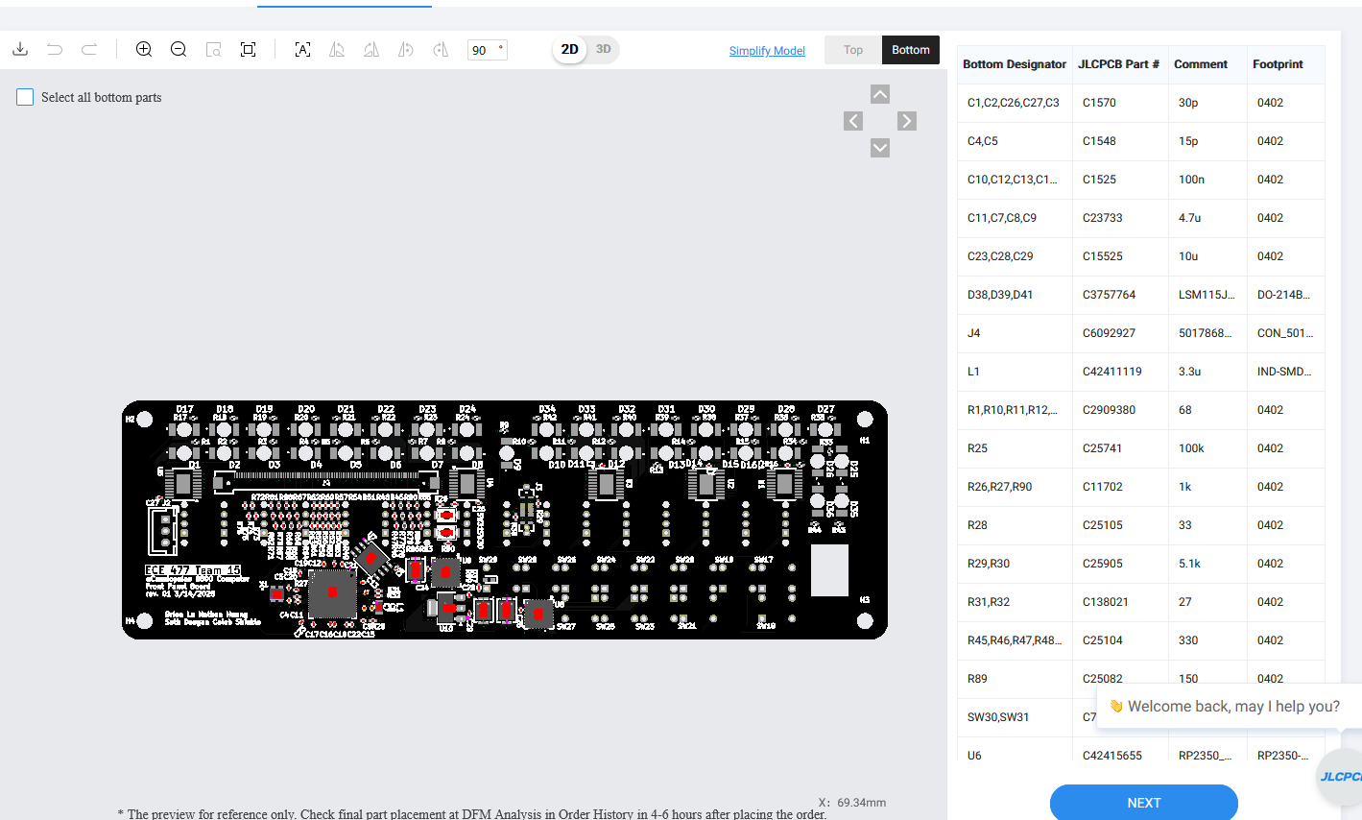The image size is (1362, 820).
Task: Pan the view right with arrow
Action: click(x=907, y=121)
